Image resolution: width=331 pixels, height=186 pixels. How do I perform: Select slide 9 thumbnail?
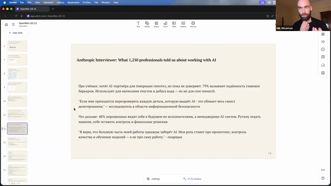click(x=17, y=87)
